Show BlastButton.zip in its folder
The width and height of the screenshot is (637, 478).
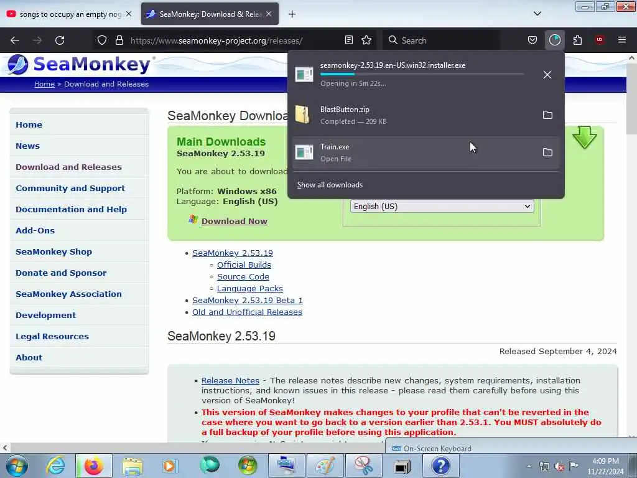[547, 115]
